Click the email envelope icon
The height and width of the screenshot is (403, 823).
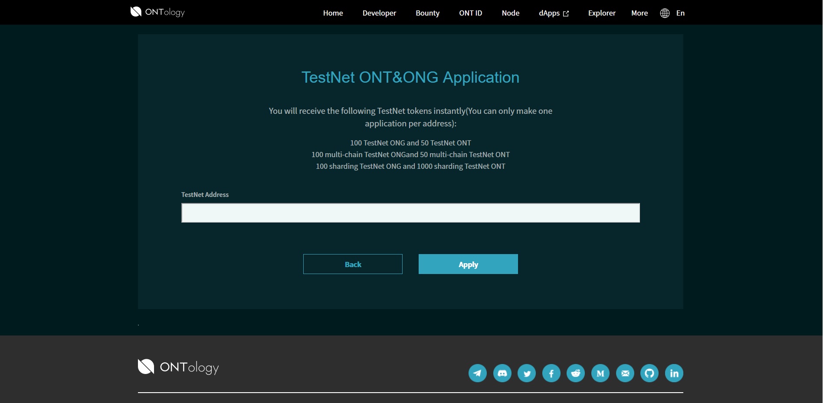point(625,373)
